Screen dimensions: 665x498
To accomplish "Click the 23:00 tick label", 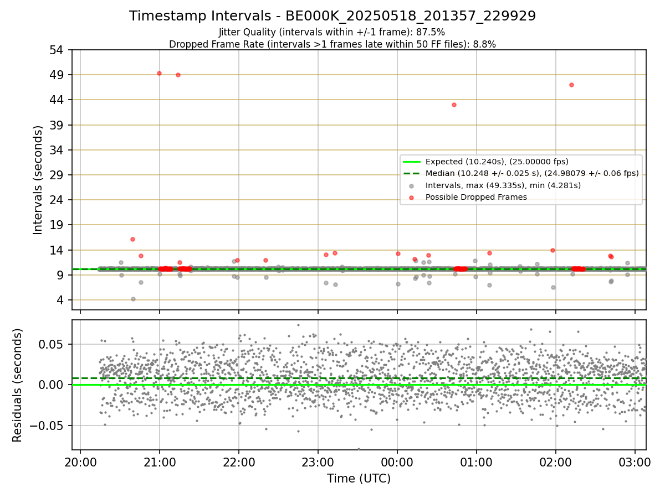I will 318,461.
